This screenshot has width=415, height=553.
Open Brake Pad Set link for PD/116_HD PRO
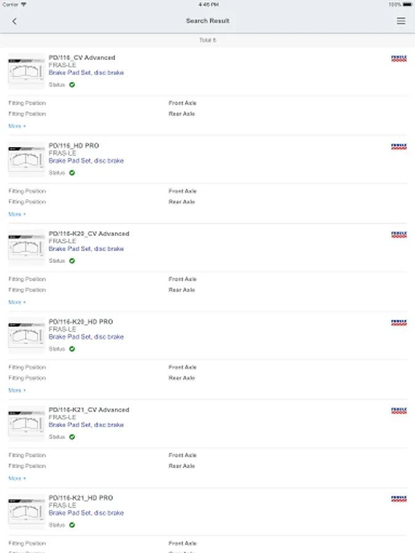coord(86,161)
